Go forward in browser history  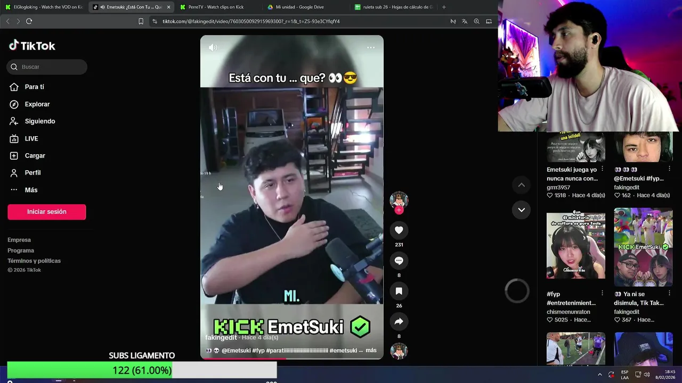point(18,21)
